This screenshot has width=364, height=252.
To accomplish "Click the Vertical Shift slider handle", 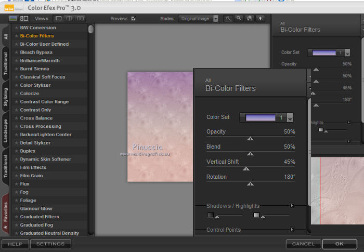I will tap(246, 169).
